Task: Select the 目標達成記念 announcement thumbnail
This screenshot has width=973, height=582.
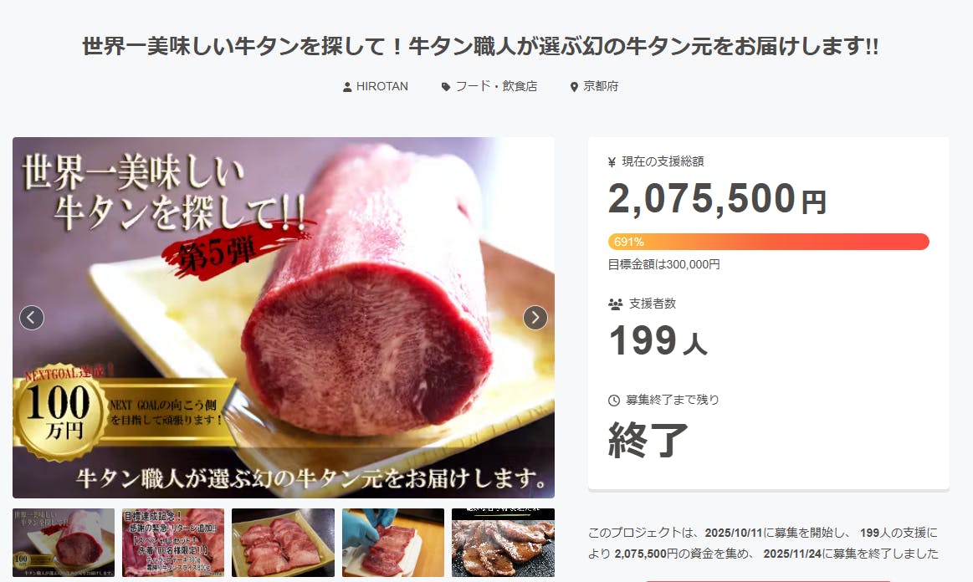Action: tap(173, 543)
